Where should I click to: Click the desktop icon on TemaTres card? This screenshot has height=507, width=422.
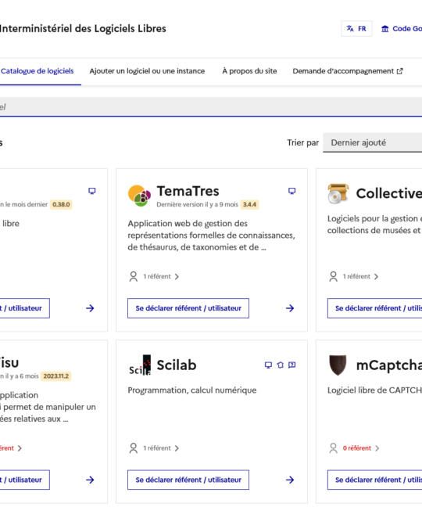[x=291, y=191]
